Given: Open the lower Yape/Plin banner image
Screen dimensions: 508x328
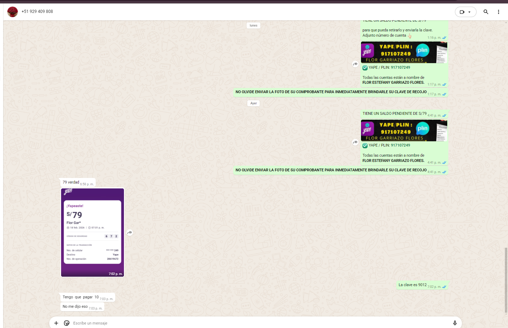Looking at the screenshot, I should tap(404, 131).
